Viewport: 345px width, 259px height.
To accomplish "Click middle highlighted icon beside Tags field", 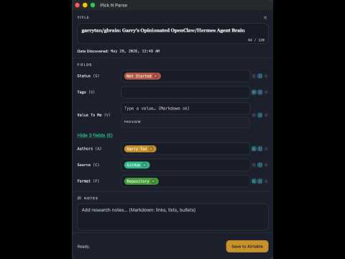I will (x=259, y=92).
